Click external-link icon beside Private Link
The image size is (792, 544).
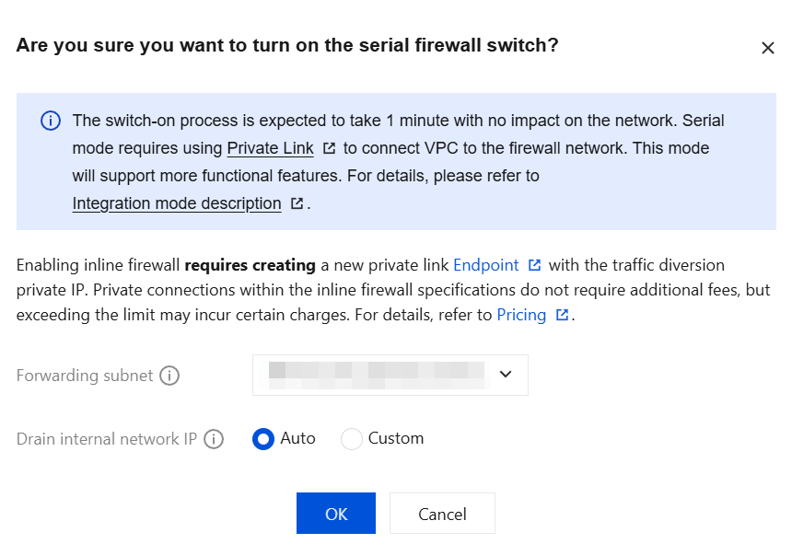point(329,148)
